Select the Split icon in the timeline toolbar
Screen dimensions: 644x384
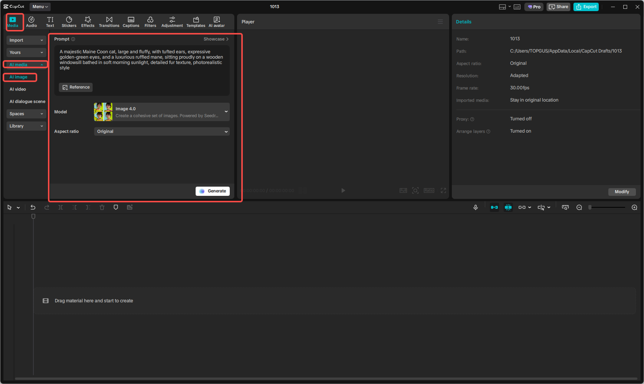pyautogui.click(x=60, y=207)
